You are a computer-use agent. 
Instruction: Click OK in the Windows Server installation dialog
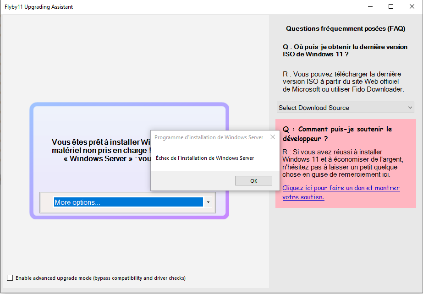(253, 180)
